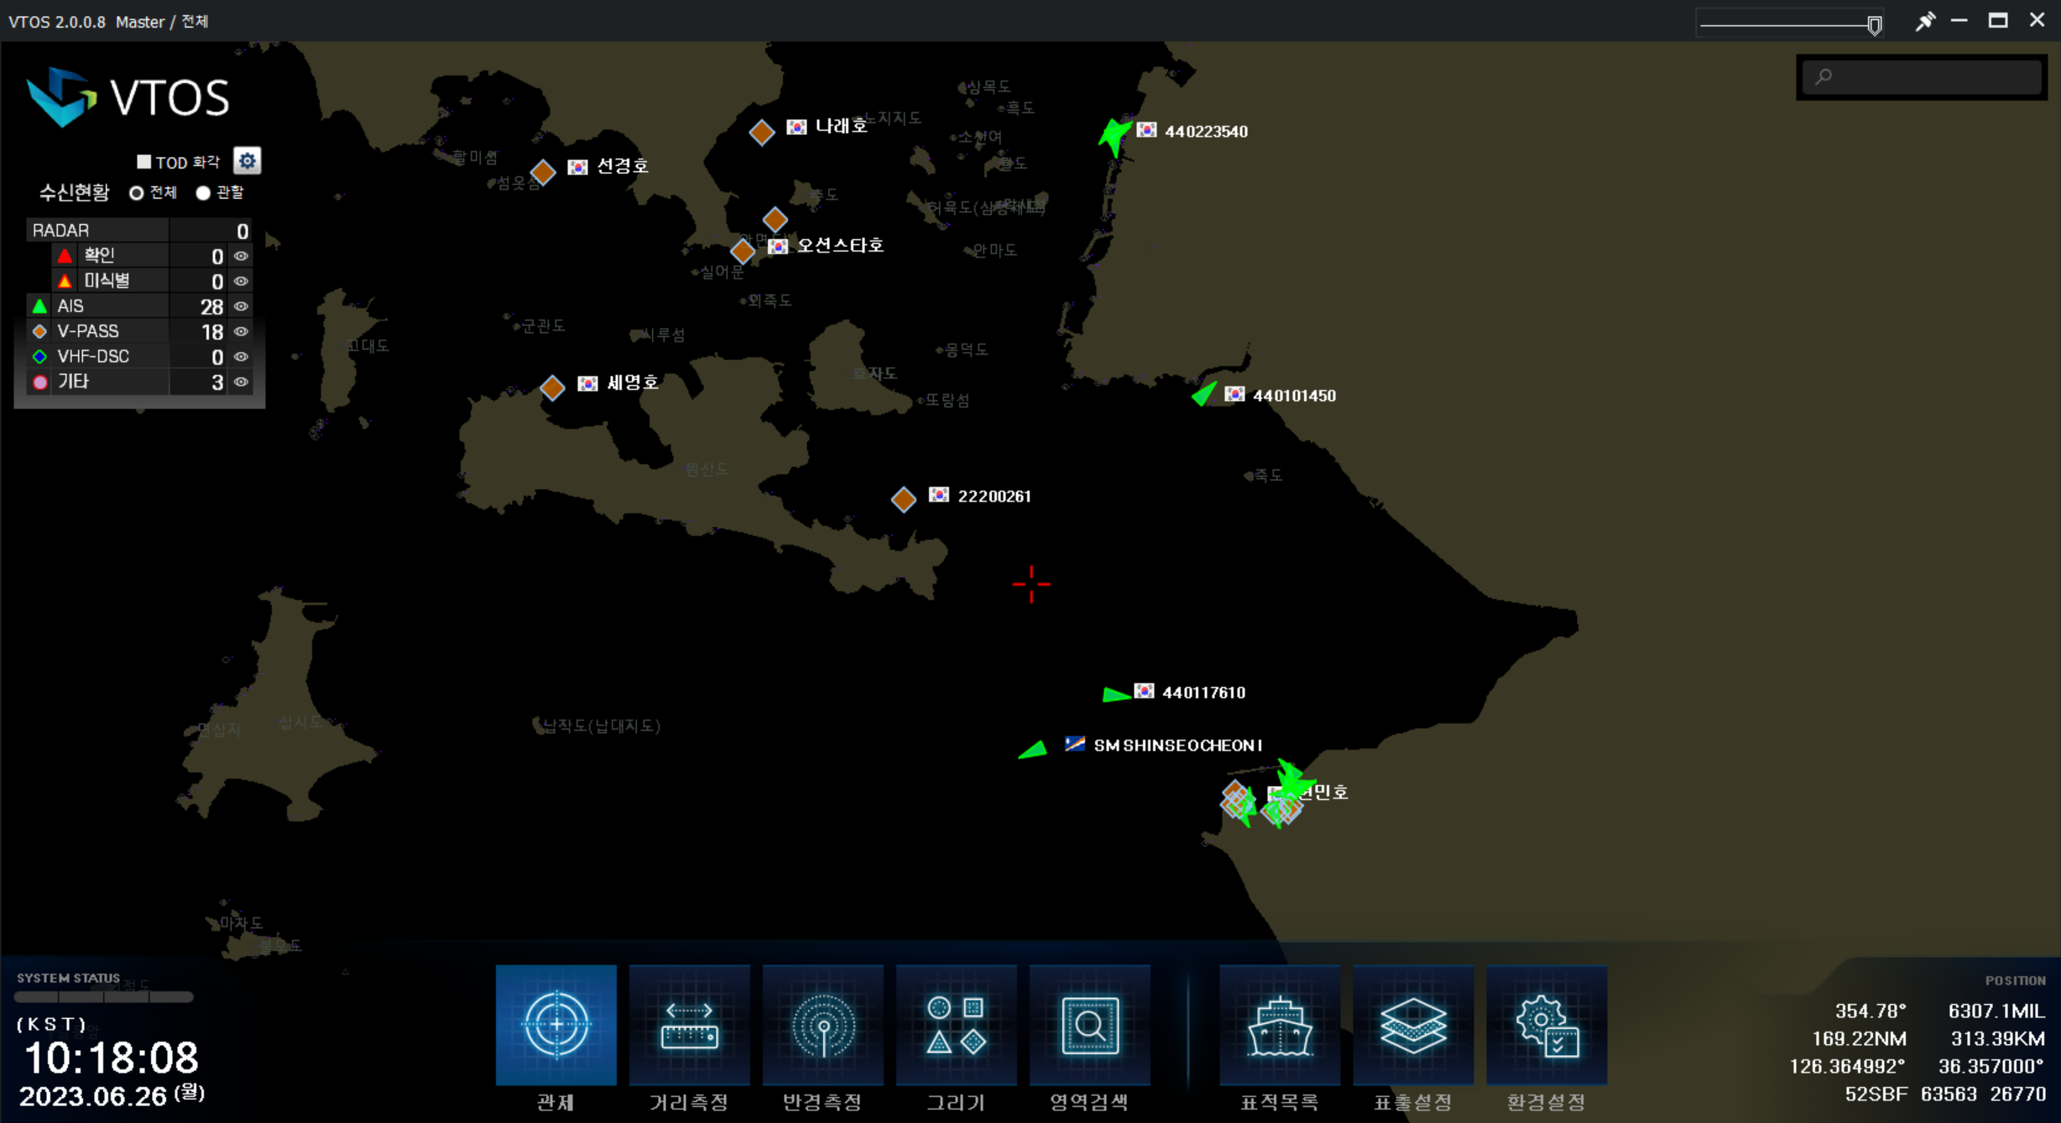2061x1123 pixels.
Task: Open the 환경설정 preferences
Action: [x=1546, y=1025]
